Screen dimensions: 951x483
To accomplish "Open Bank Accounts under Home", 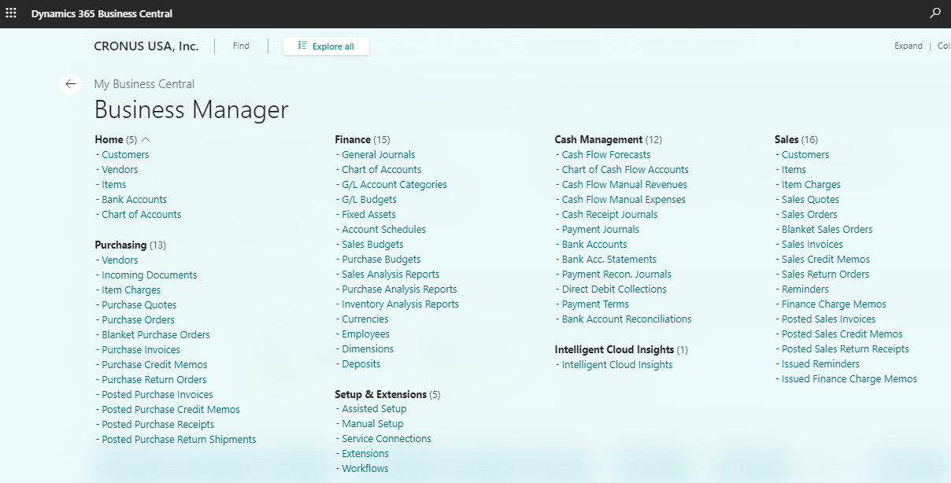I will coord(134,200).
